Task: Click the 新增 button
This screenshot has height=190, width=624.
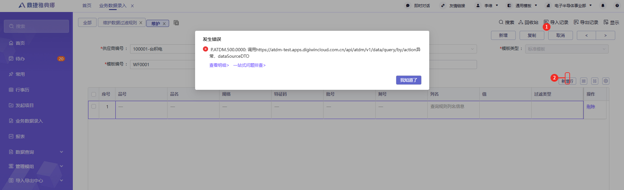Action: (503, 35)
